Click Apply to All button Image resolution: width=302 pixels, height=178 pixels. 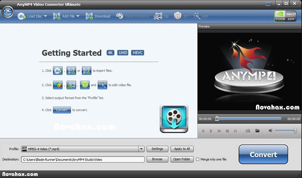coord(182,149)
